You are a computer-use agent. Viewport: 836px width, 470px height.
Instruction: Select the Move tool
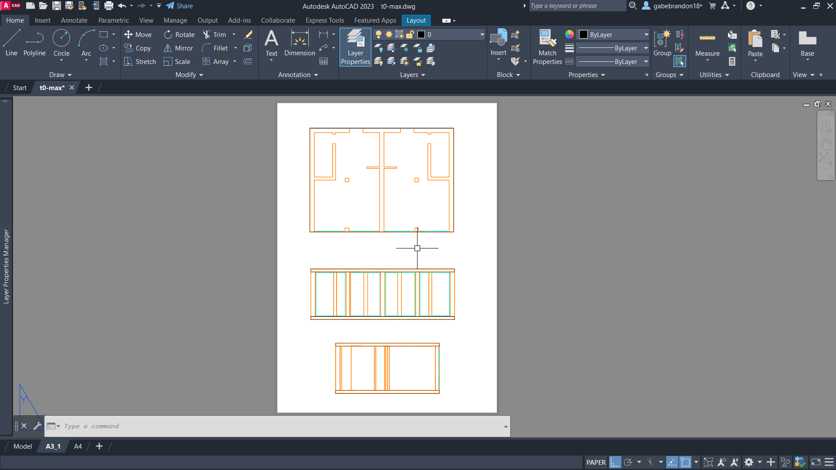click(138, 34)
